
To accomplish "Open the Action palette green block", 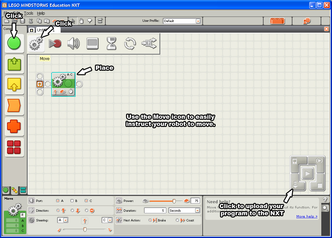I will (14, 64).
